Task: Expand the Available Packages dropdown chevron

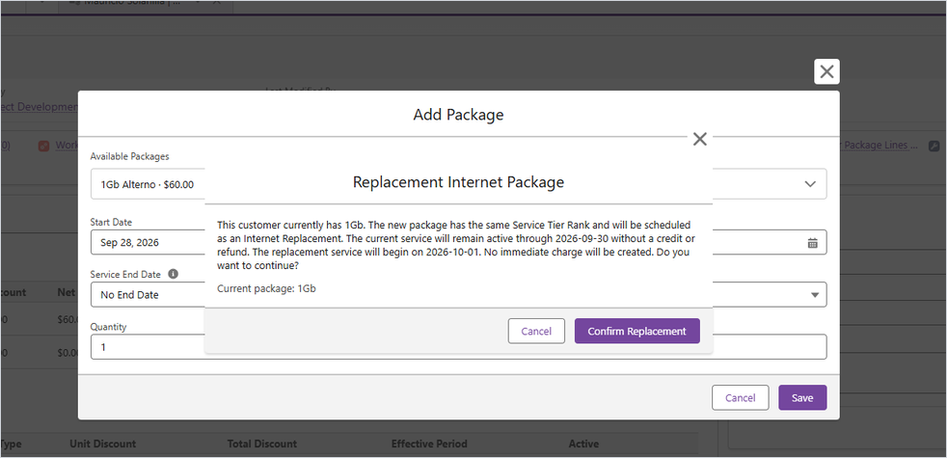Action: pyautogui.click(x=810, y=184)
